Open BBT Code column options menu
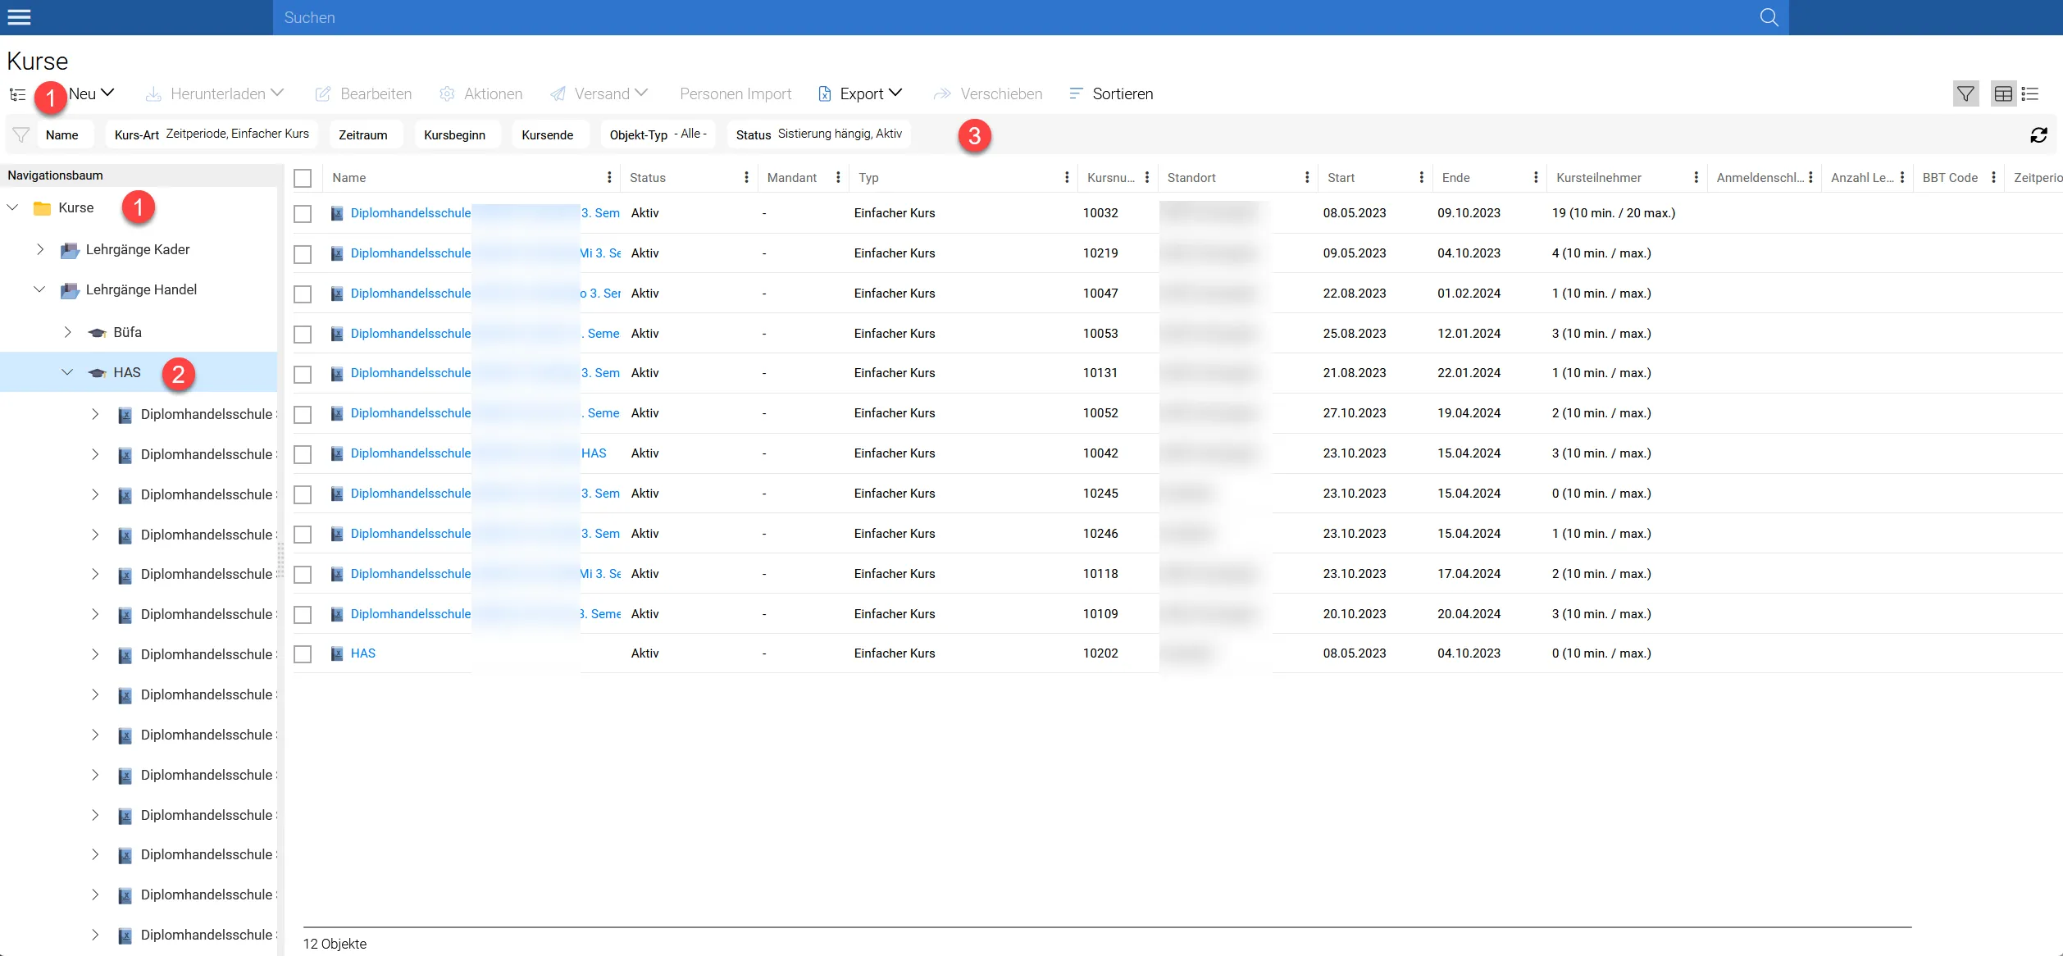 tap(1994, 178)
